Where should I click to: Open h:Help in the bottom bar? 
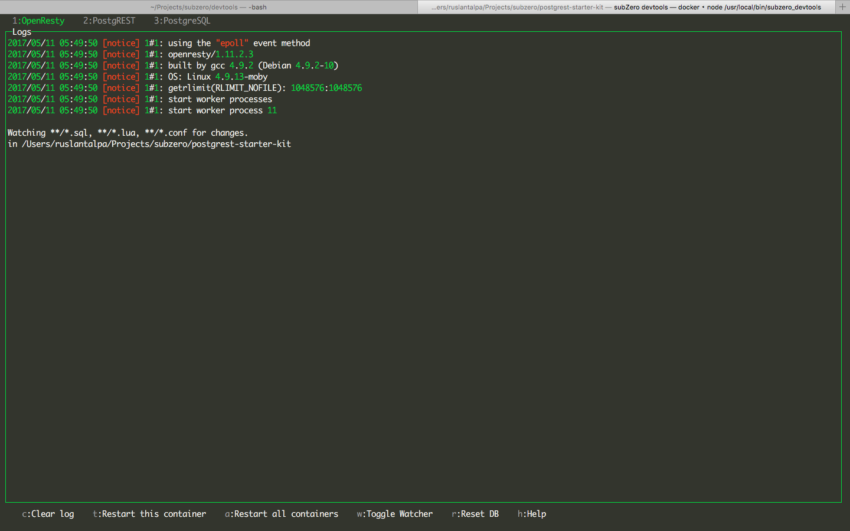[532, 514]
